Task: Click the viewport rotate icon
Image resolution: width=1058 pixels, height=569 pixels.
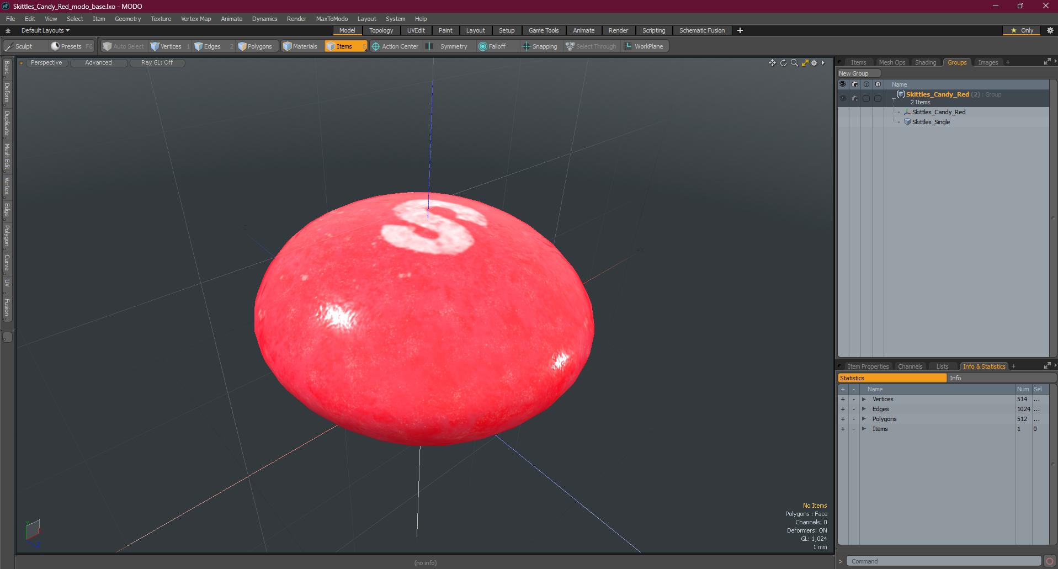Action: [x=783, y=63]
